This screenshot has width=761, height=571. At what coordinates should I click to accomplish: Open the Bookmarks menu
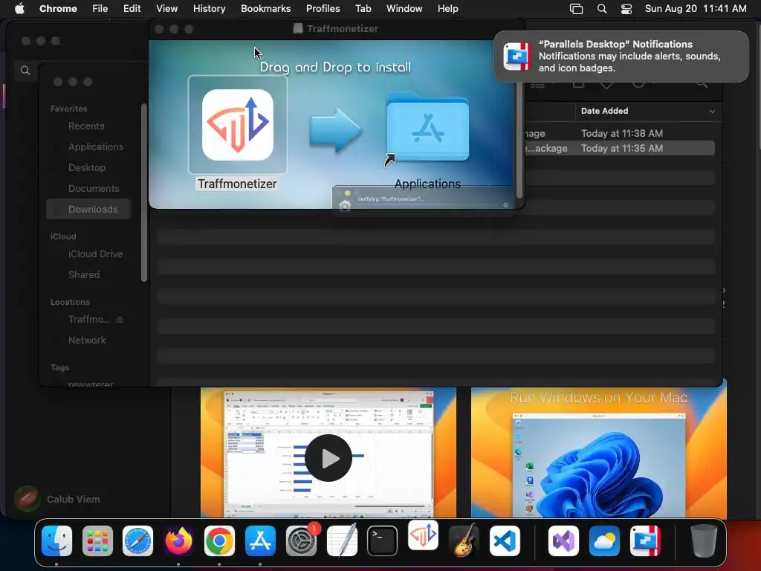click(x=265, y=9)
